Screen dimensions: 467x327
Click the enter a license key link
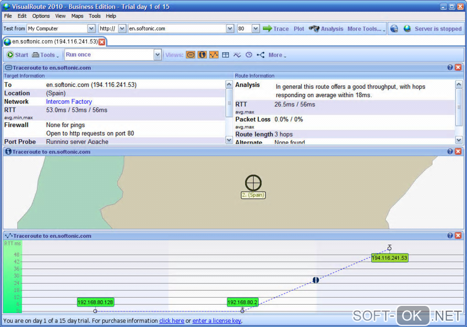[x=217, y=321]
